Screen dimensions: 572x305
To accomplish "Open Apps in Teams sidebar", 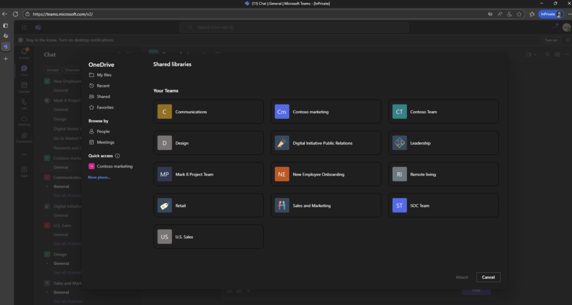I will point(24,171).
